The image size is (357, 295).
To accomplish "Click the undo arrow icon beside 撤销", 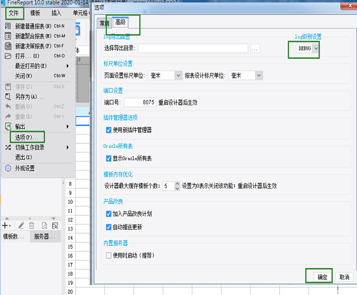I will coord(8,107).
